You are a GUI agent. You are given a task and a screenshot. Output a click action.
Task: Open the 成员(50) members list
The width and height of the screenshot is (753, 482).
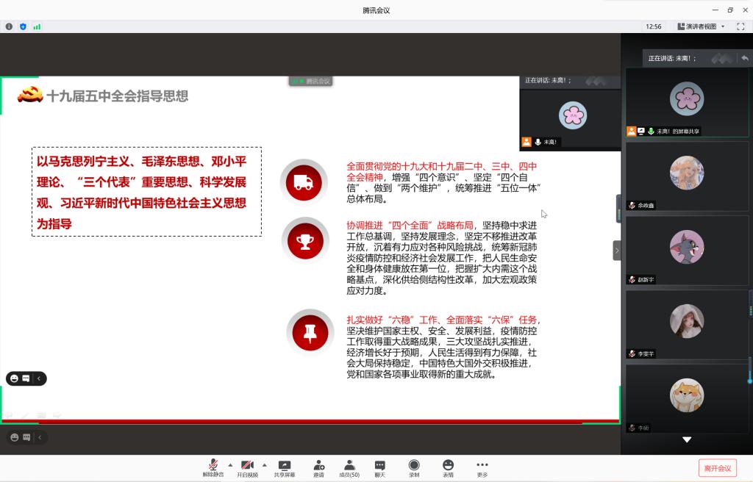(x=349, y=468)
